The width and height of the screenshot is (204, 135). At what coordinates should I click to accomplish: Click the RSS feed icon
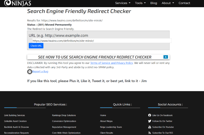coord(150,133)
